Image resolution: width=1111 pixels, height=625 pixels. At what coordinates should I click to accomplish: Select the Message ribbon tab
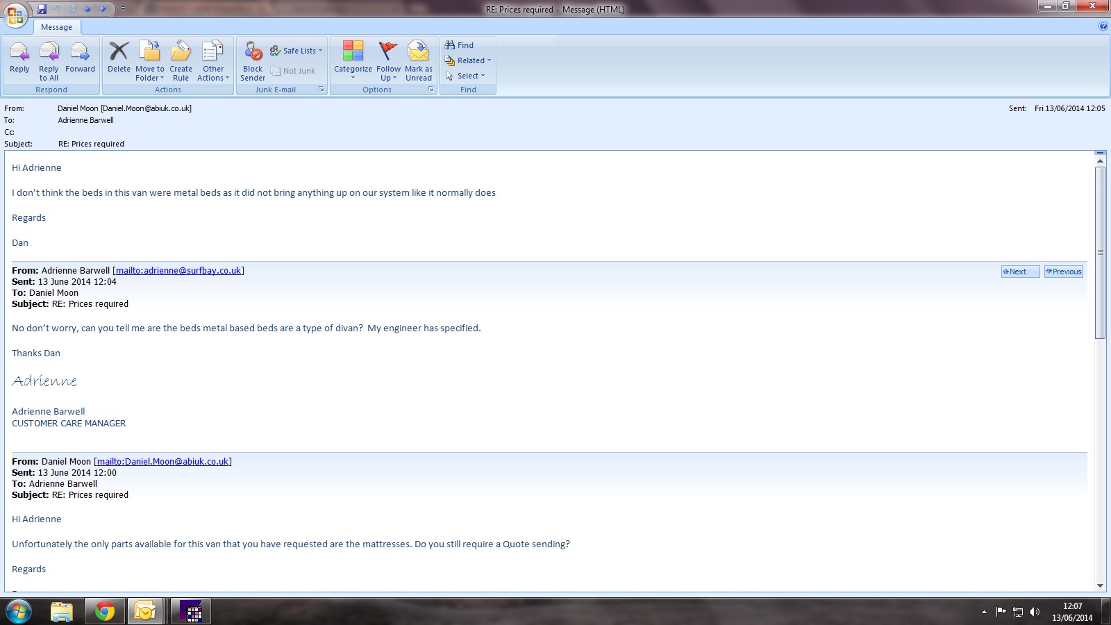coord(56,27)
